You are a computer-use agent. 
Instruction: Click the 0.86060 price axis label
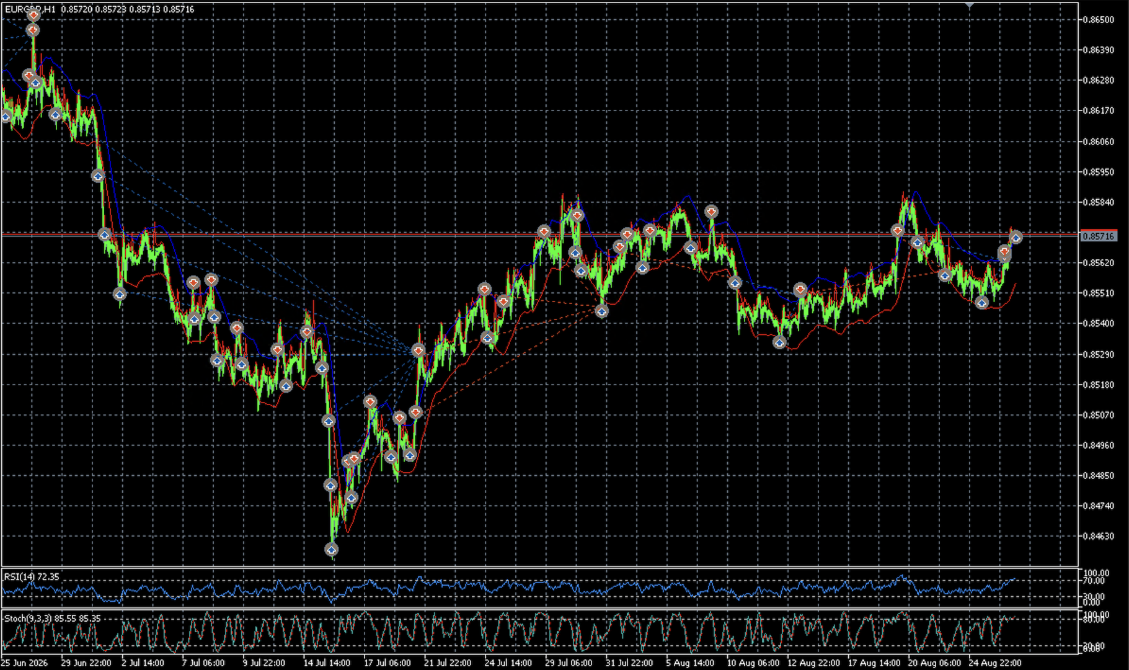click(1098, 141)
